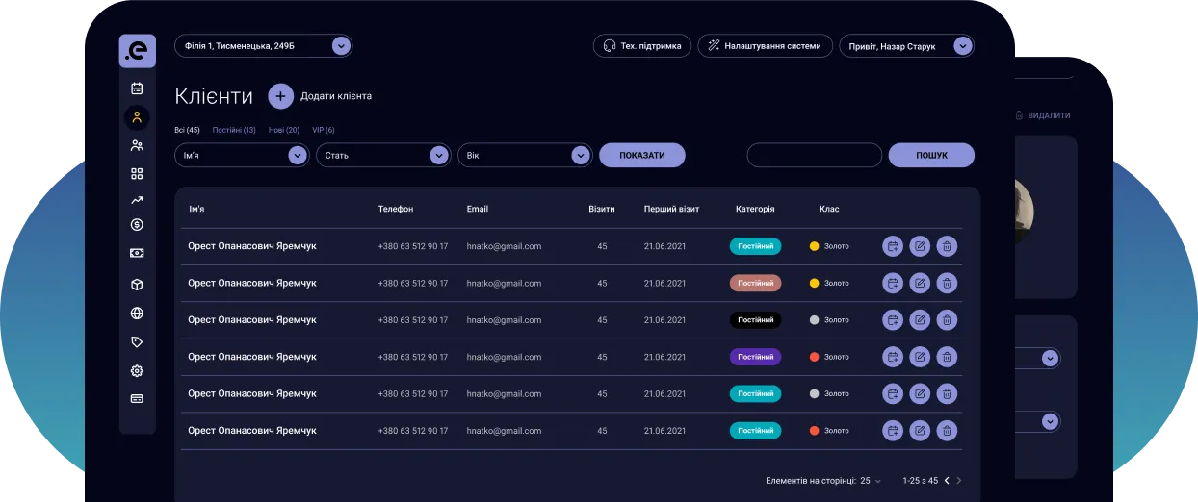Click the Категорія column header
1198x502 pixels.
click(755, 209)
